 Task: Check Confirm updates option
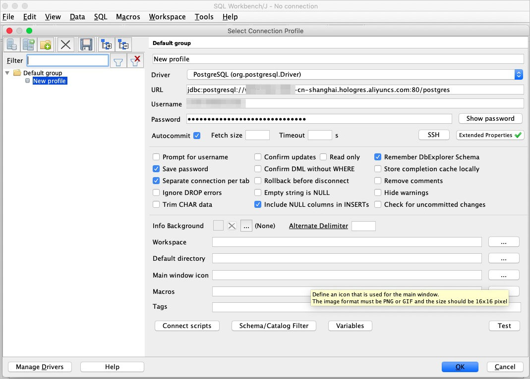[258, 157]
